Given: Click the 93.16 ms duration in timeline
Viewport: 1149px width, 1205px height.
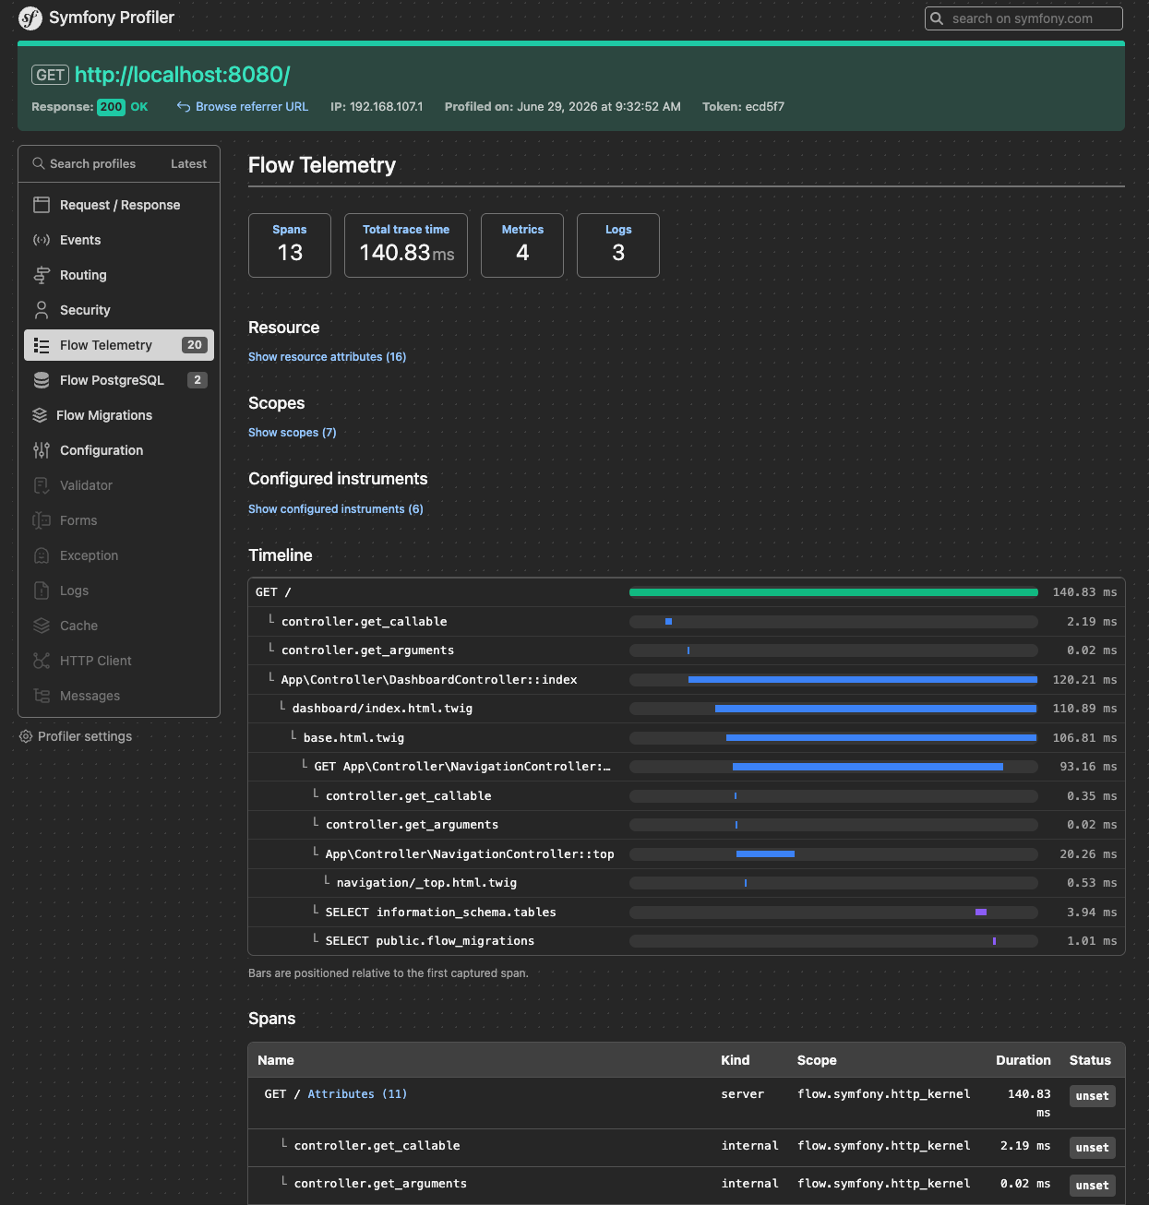Looking at the screenshot, I should 1088,767.
